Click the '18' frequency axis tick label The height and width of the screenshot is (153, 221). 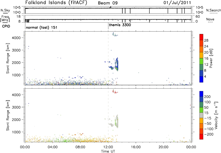[19, 17]
